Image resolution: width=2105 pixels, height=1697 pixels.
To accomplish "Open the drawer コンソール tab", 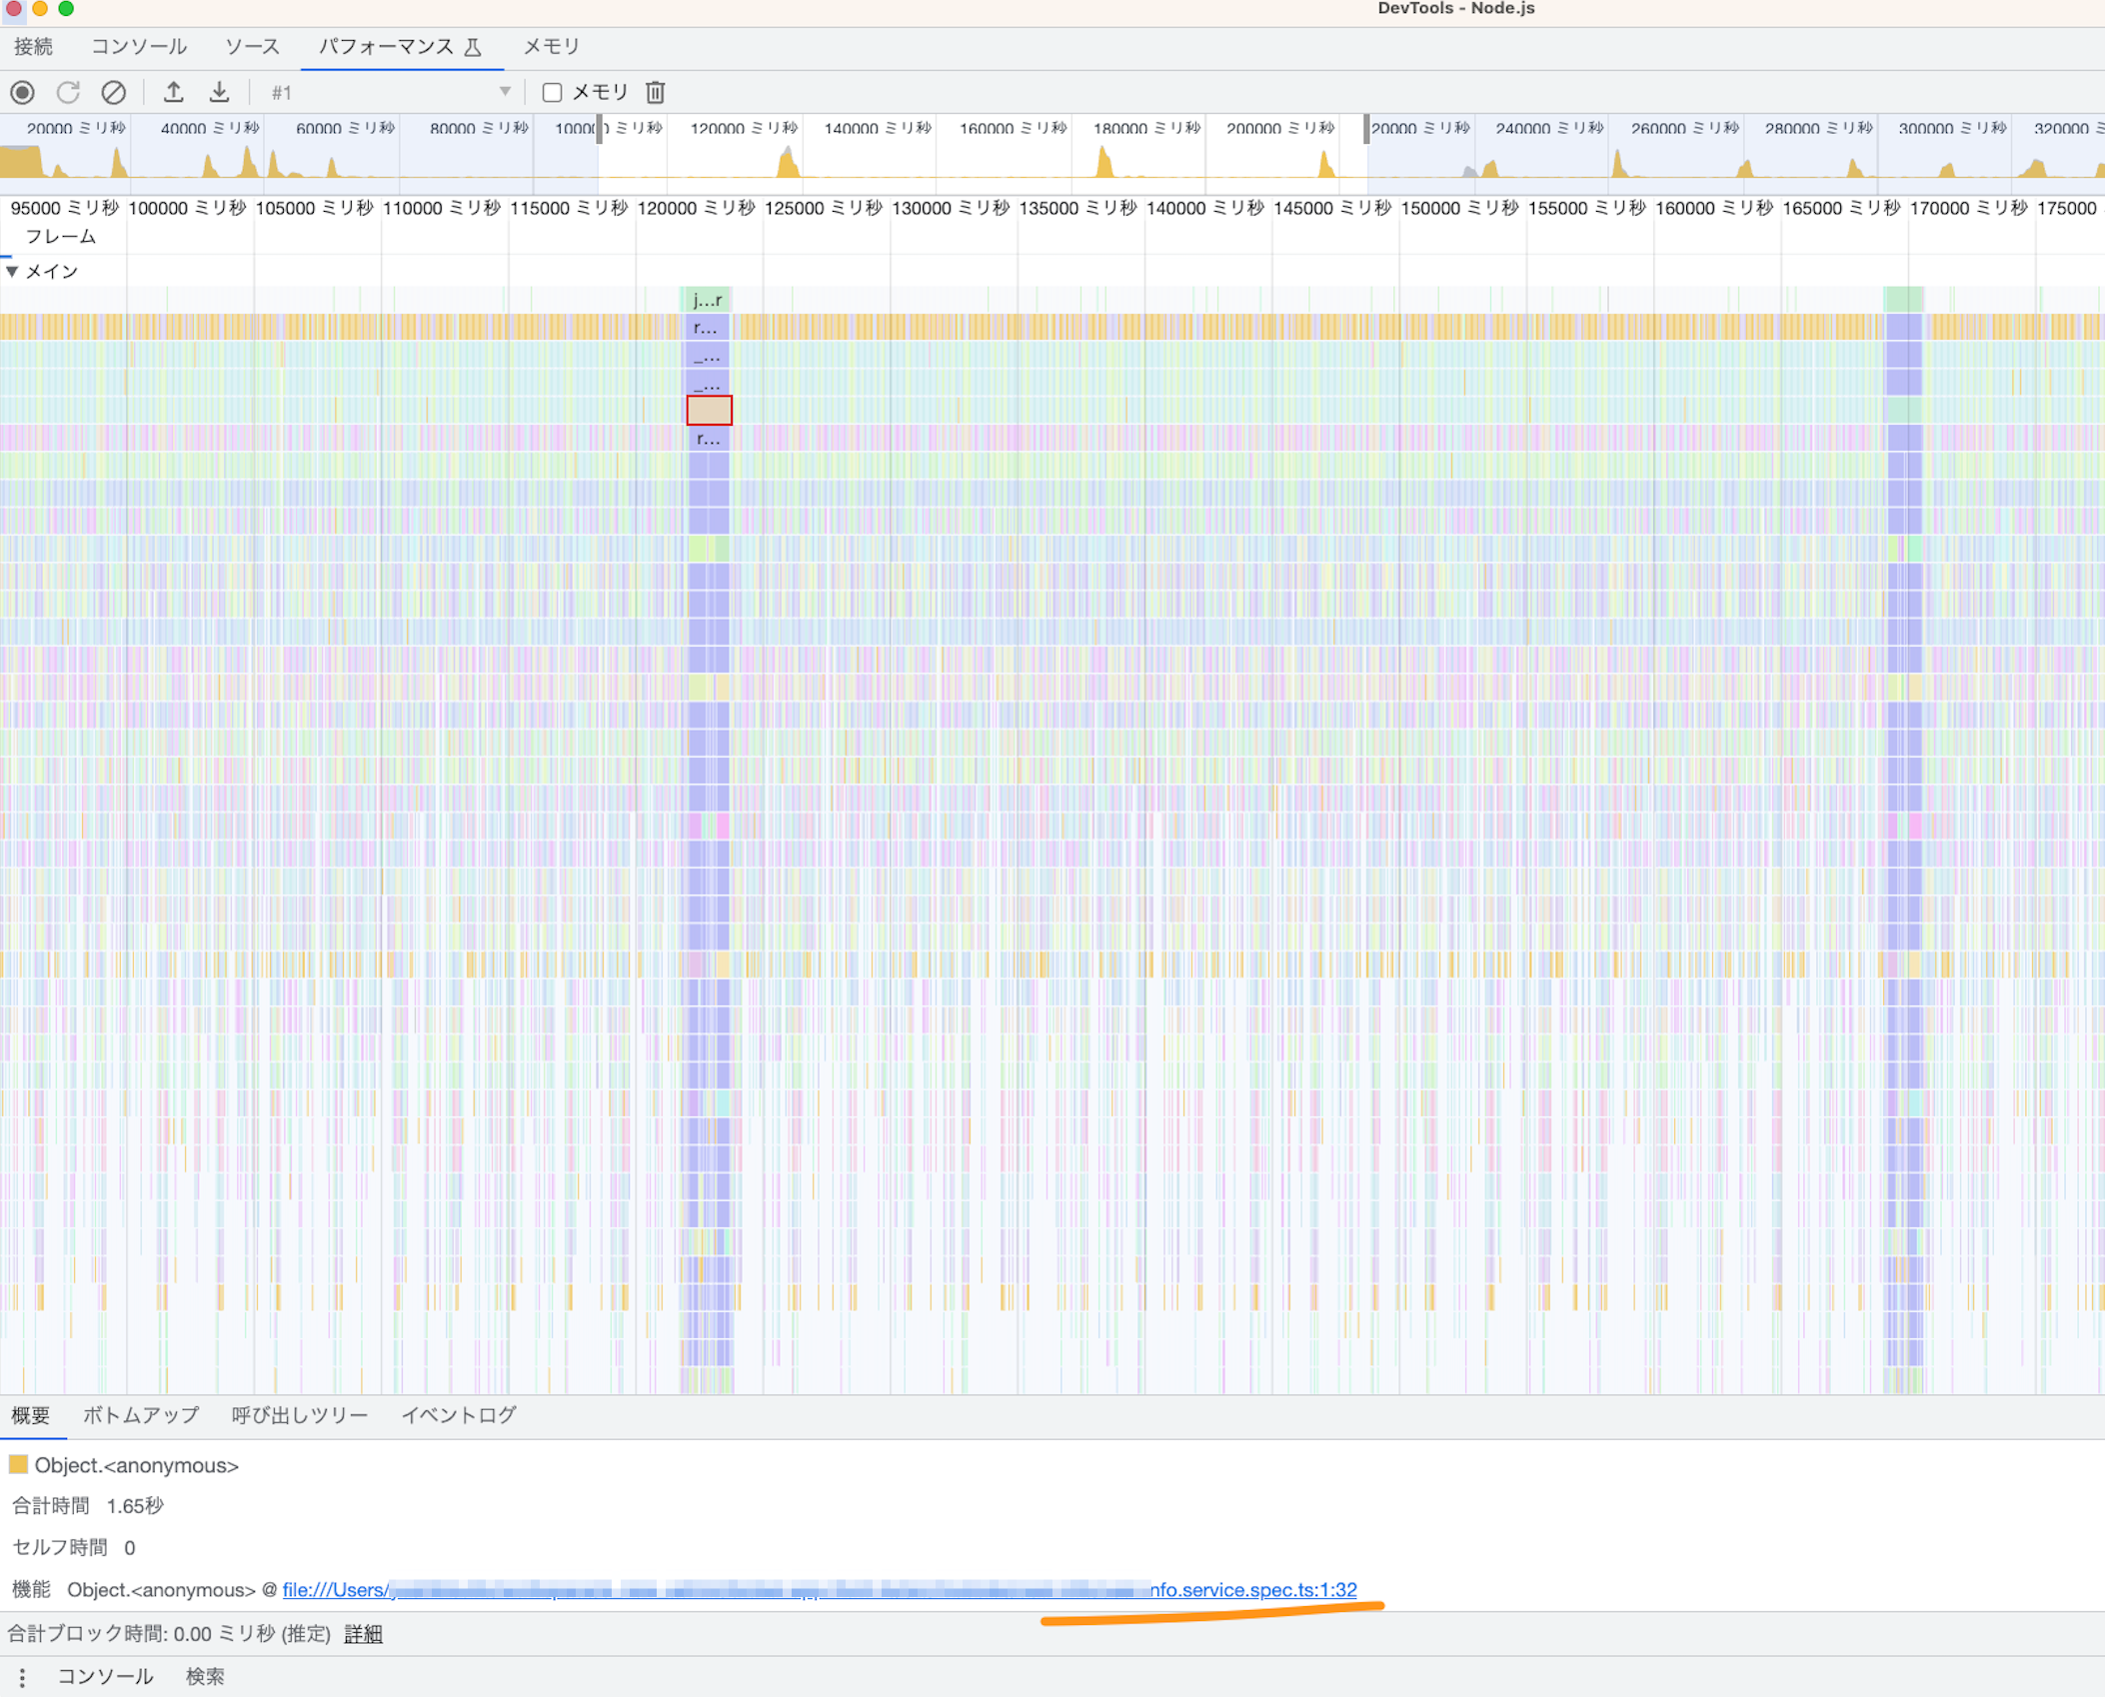I will click(x=105, y=1677).
